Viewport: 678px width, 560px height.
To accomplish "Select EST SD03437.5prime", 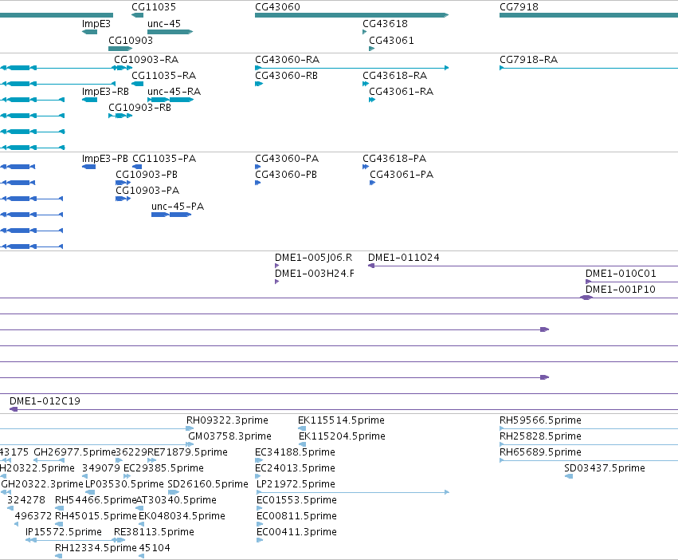I will click(605, 468).
